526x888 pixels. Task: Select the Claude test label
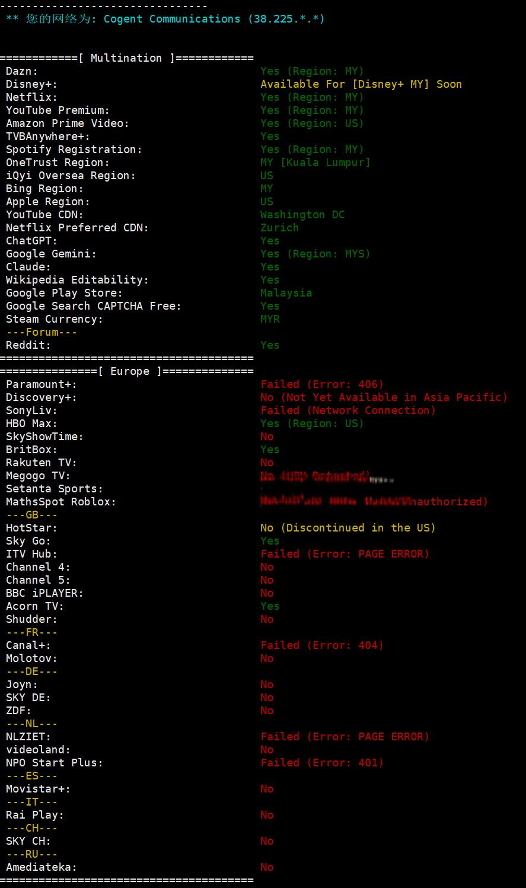click(x=28, y=267)
